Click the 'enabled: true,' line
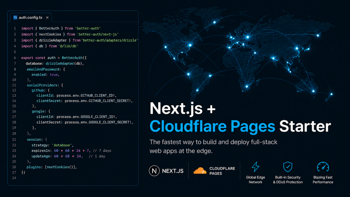 click(x=46, y=75)
